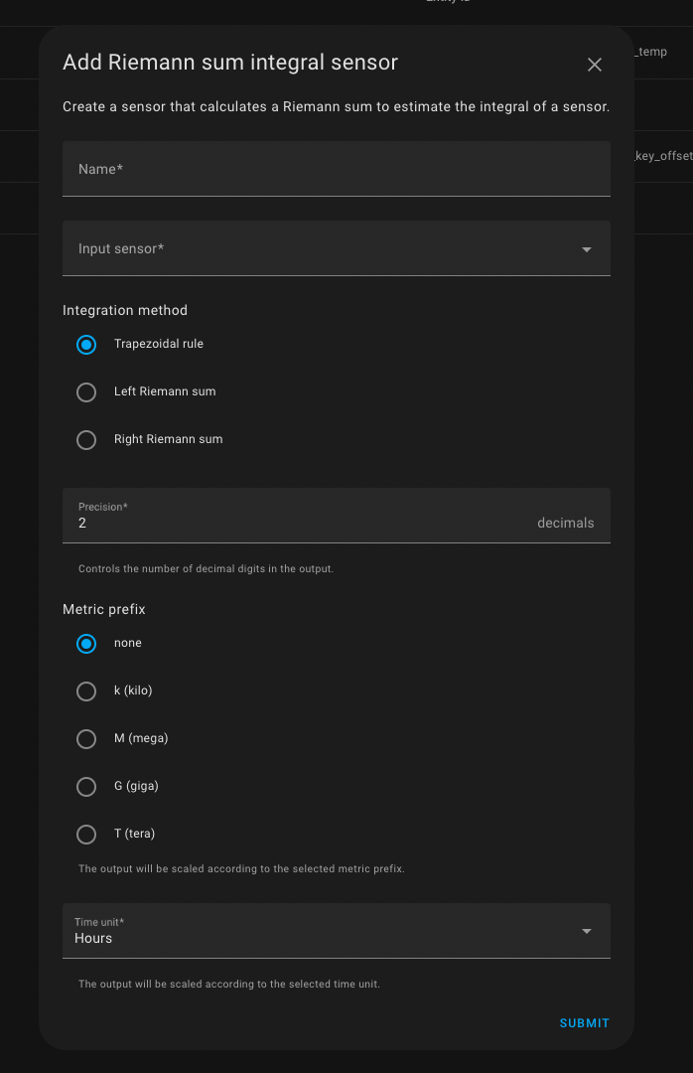
Task: Select the M (mega) metric prefix
Action: click(x=85, y=739)
